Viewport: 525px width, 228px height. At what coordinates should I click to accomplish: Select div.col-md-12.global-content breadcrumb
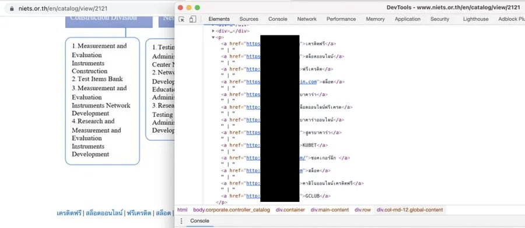(409, 210)
